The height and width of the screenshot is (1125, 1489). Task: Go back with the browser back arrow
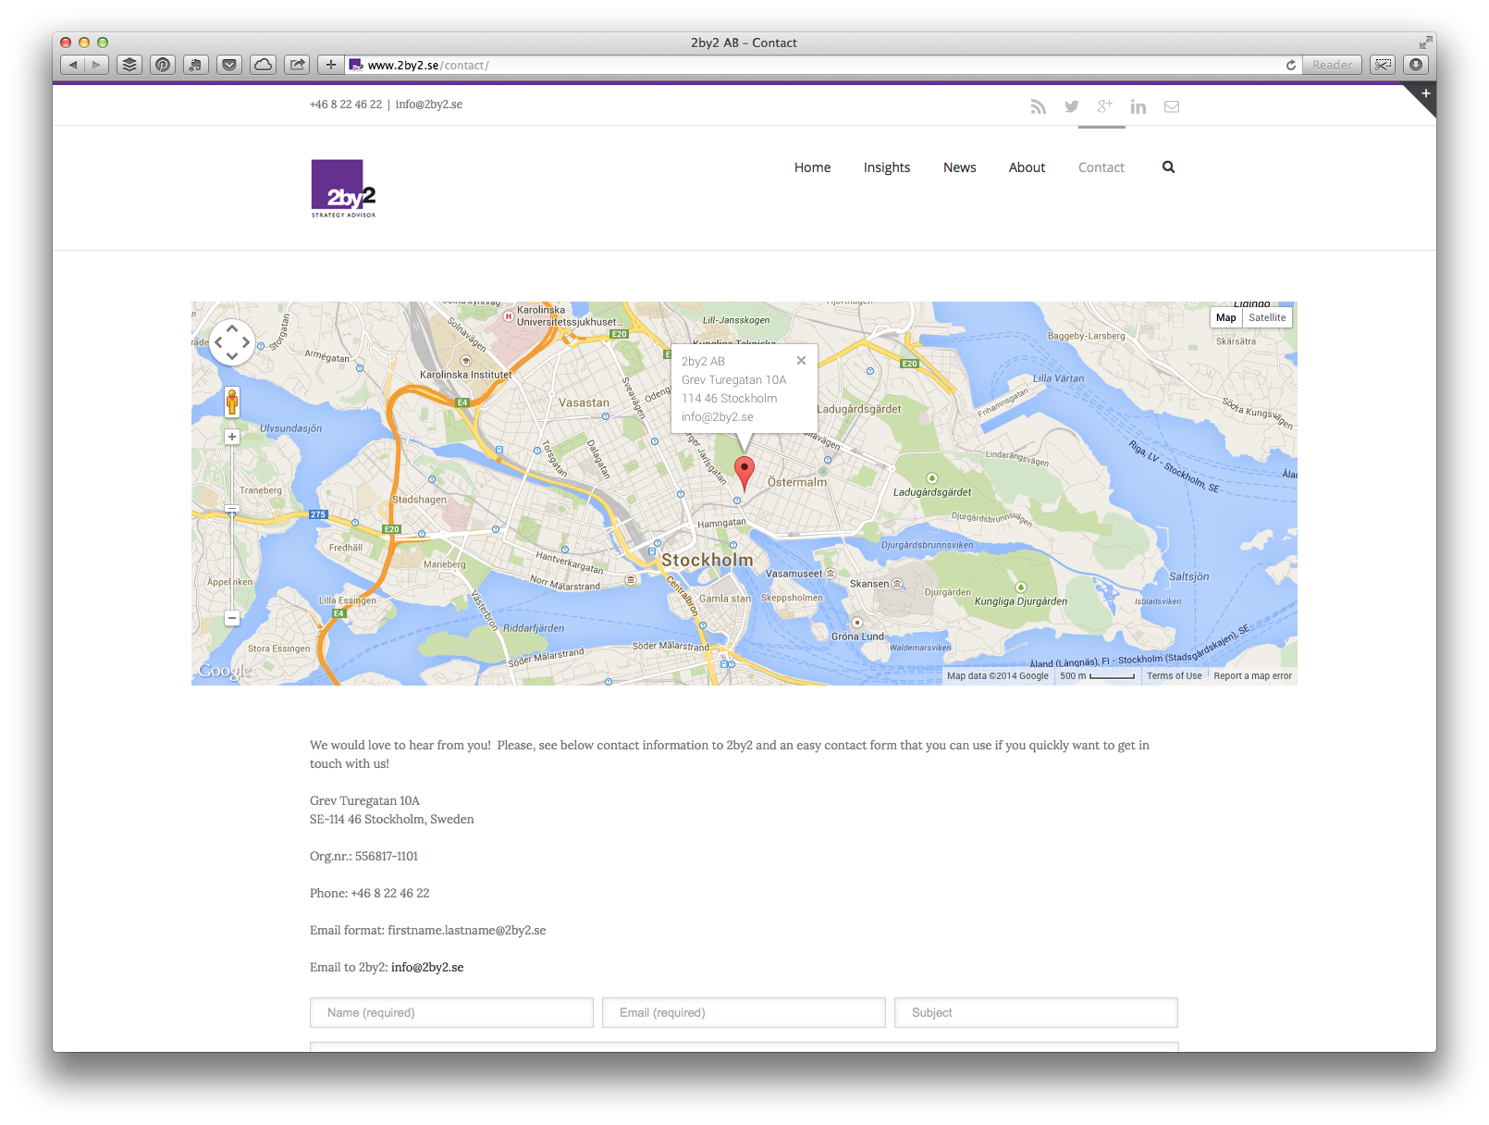(x=73, y=65)
